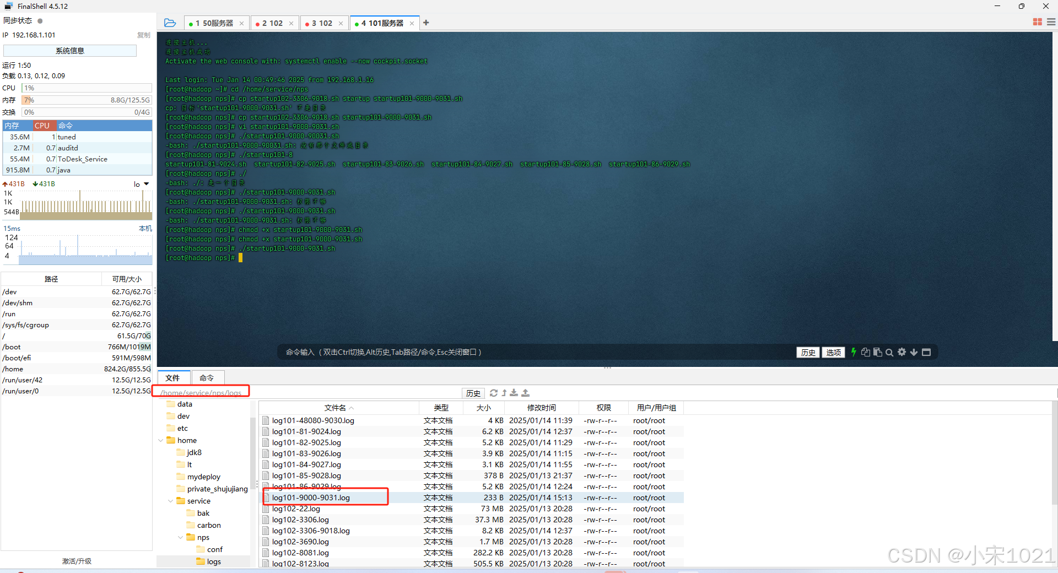This screenshot has width=1058, height=573.
Task: Toggle the fullscreen window icon
Action: coord(926,352)
